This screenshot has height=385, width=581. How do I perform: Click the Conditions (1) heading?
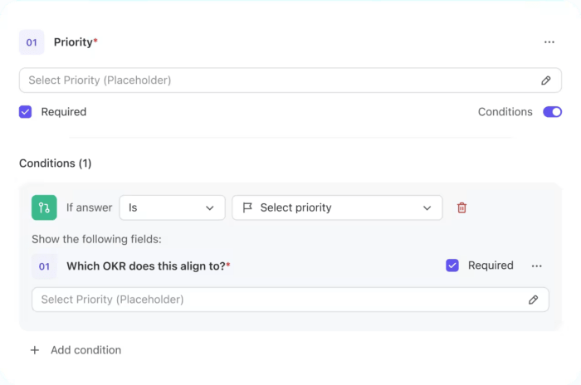click(x=56, y=163)
